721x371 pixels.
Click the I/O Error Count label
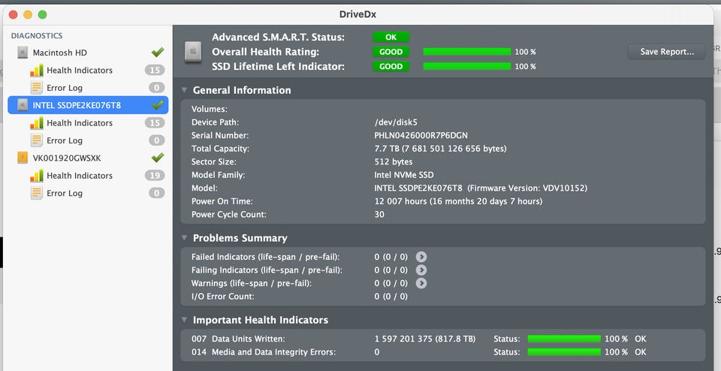pyautogui.click(x=222, y=297)
